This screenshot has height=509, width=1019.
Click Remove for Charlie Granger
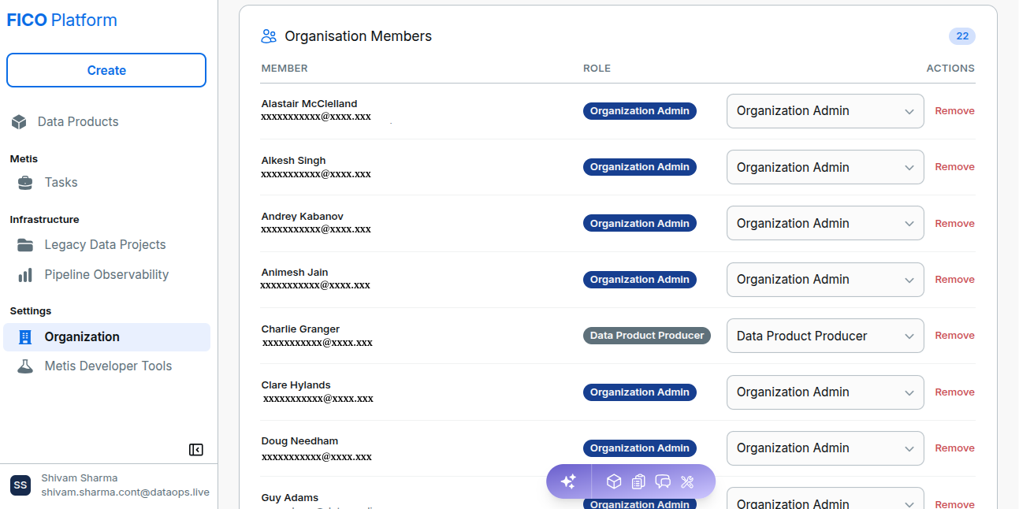coord(954,336)
